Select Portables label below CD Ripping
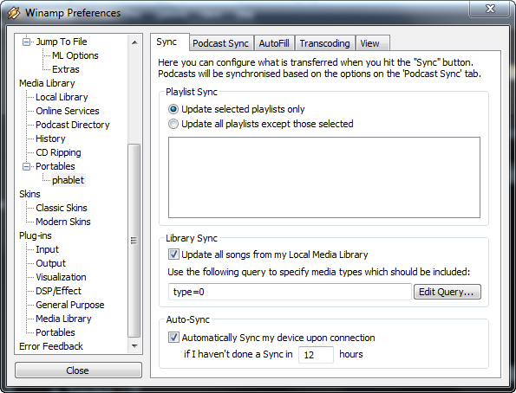Image resolution: width=516 pixels, height=393 pixels. point(56,166)
